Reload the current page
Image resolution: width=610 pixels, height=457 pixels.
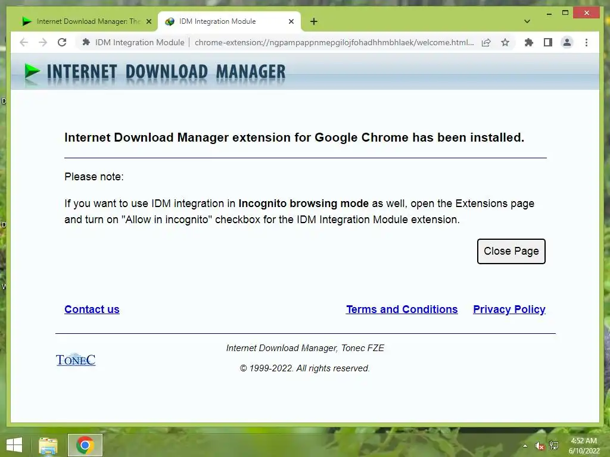(x=62, y=42)
